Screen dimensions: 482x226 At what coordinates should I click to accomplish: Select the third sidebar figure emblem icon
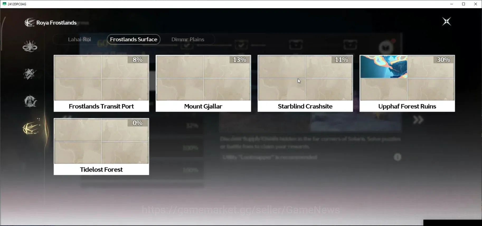coord(30,101)
